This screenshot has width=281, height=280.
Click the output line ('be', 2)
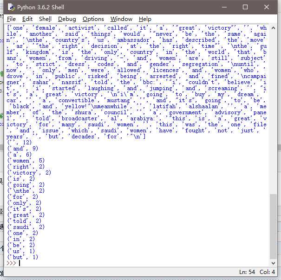tap(21, 245)
